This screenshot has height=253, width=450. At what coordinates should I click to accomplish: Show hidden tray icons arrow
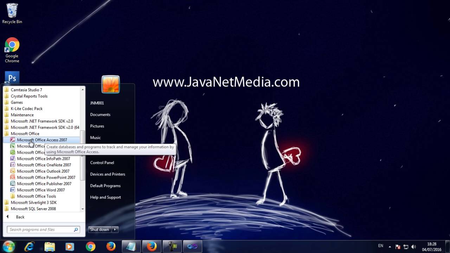click(390, 247)
